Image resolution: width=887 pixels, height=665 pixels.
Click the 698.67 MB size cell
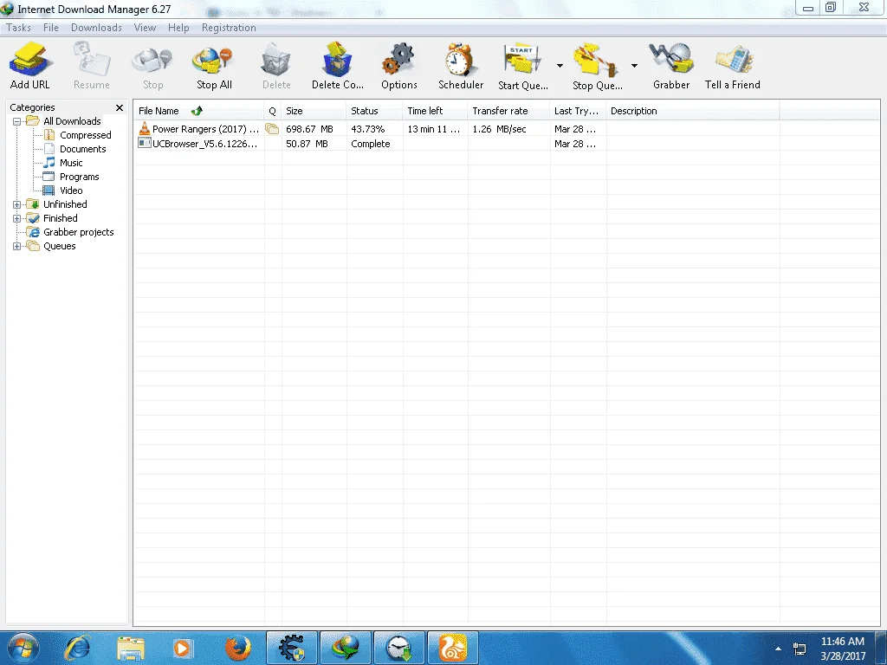[x=309, y=129]
